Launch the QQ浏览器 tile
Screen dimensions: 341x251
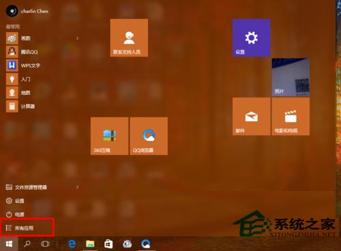click(149, 136)
